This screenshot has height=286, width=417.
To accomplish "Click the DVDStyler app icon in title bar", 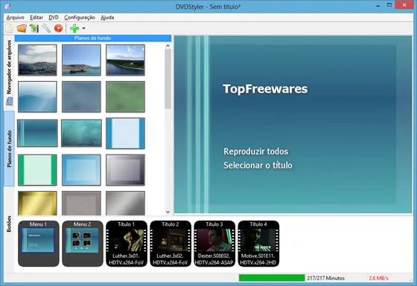I will [7, 7].
